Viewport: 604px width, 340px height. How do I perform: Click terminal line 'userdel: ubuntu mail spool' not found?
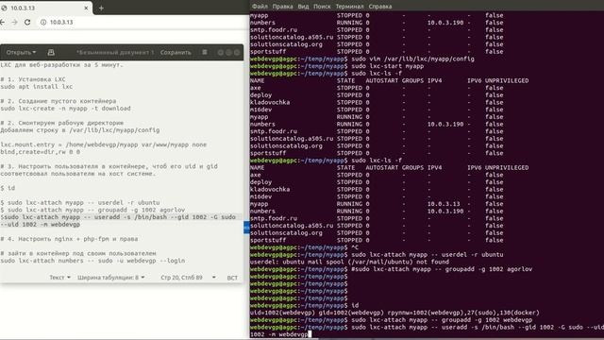(x=349, y=262)
